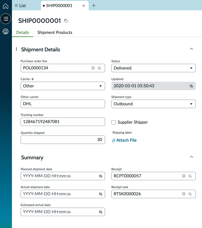
Task: Show info for Purchase order line POL0000134
Action: click(93, 68)
